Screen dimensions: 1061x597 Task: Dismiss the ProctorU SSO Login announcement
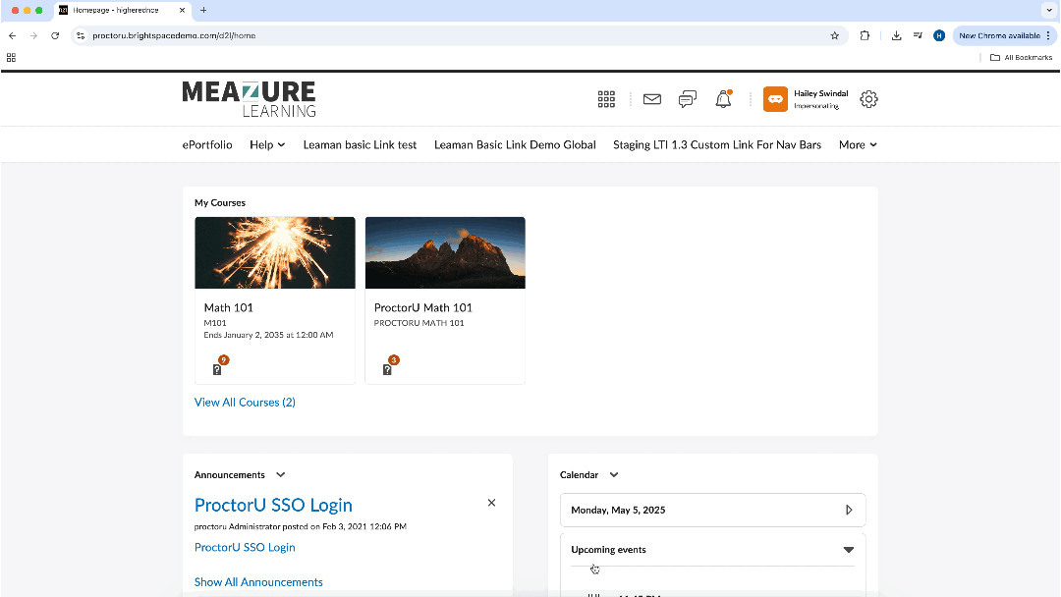[492, 503]
